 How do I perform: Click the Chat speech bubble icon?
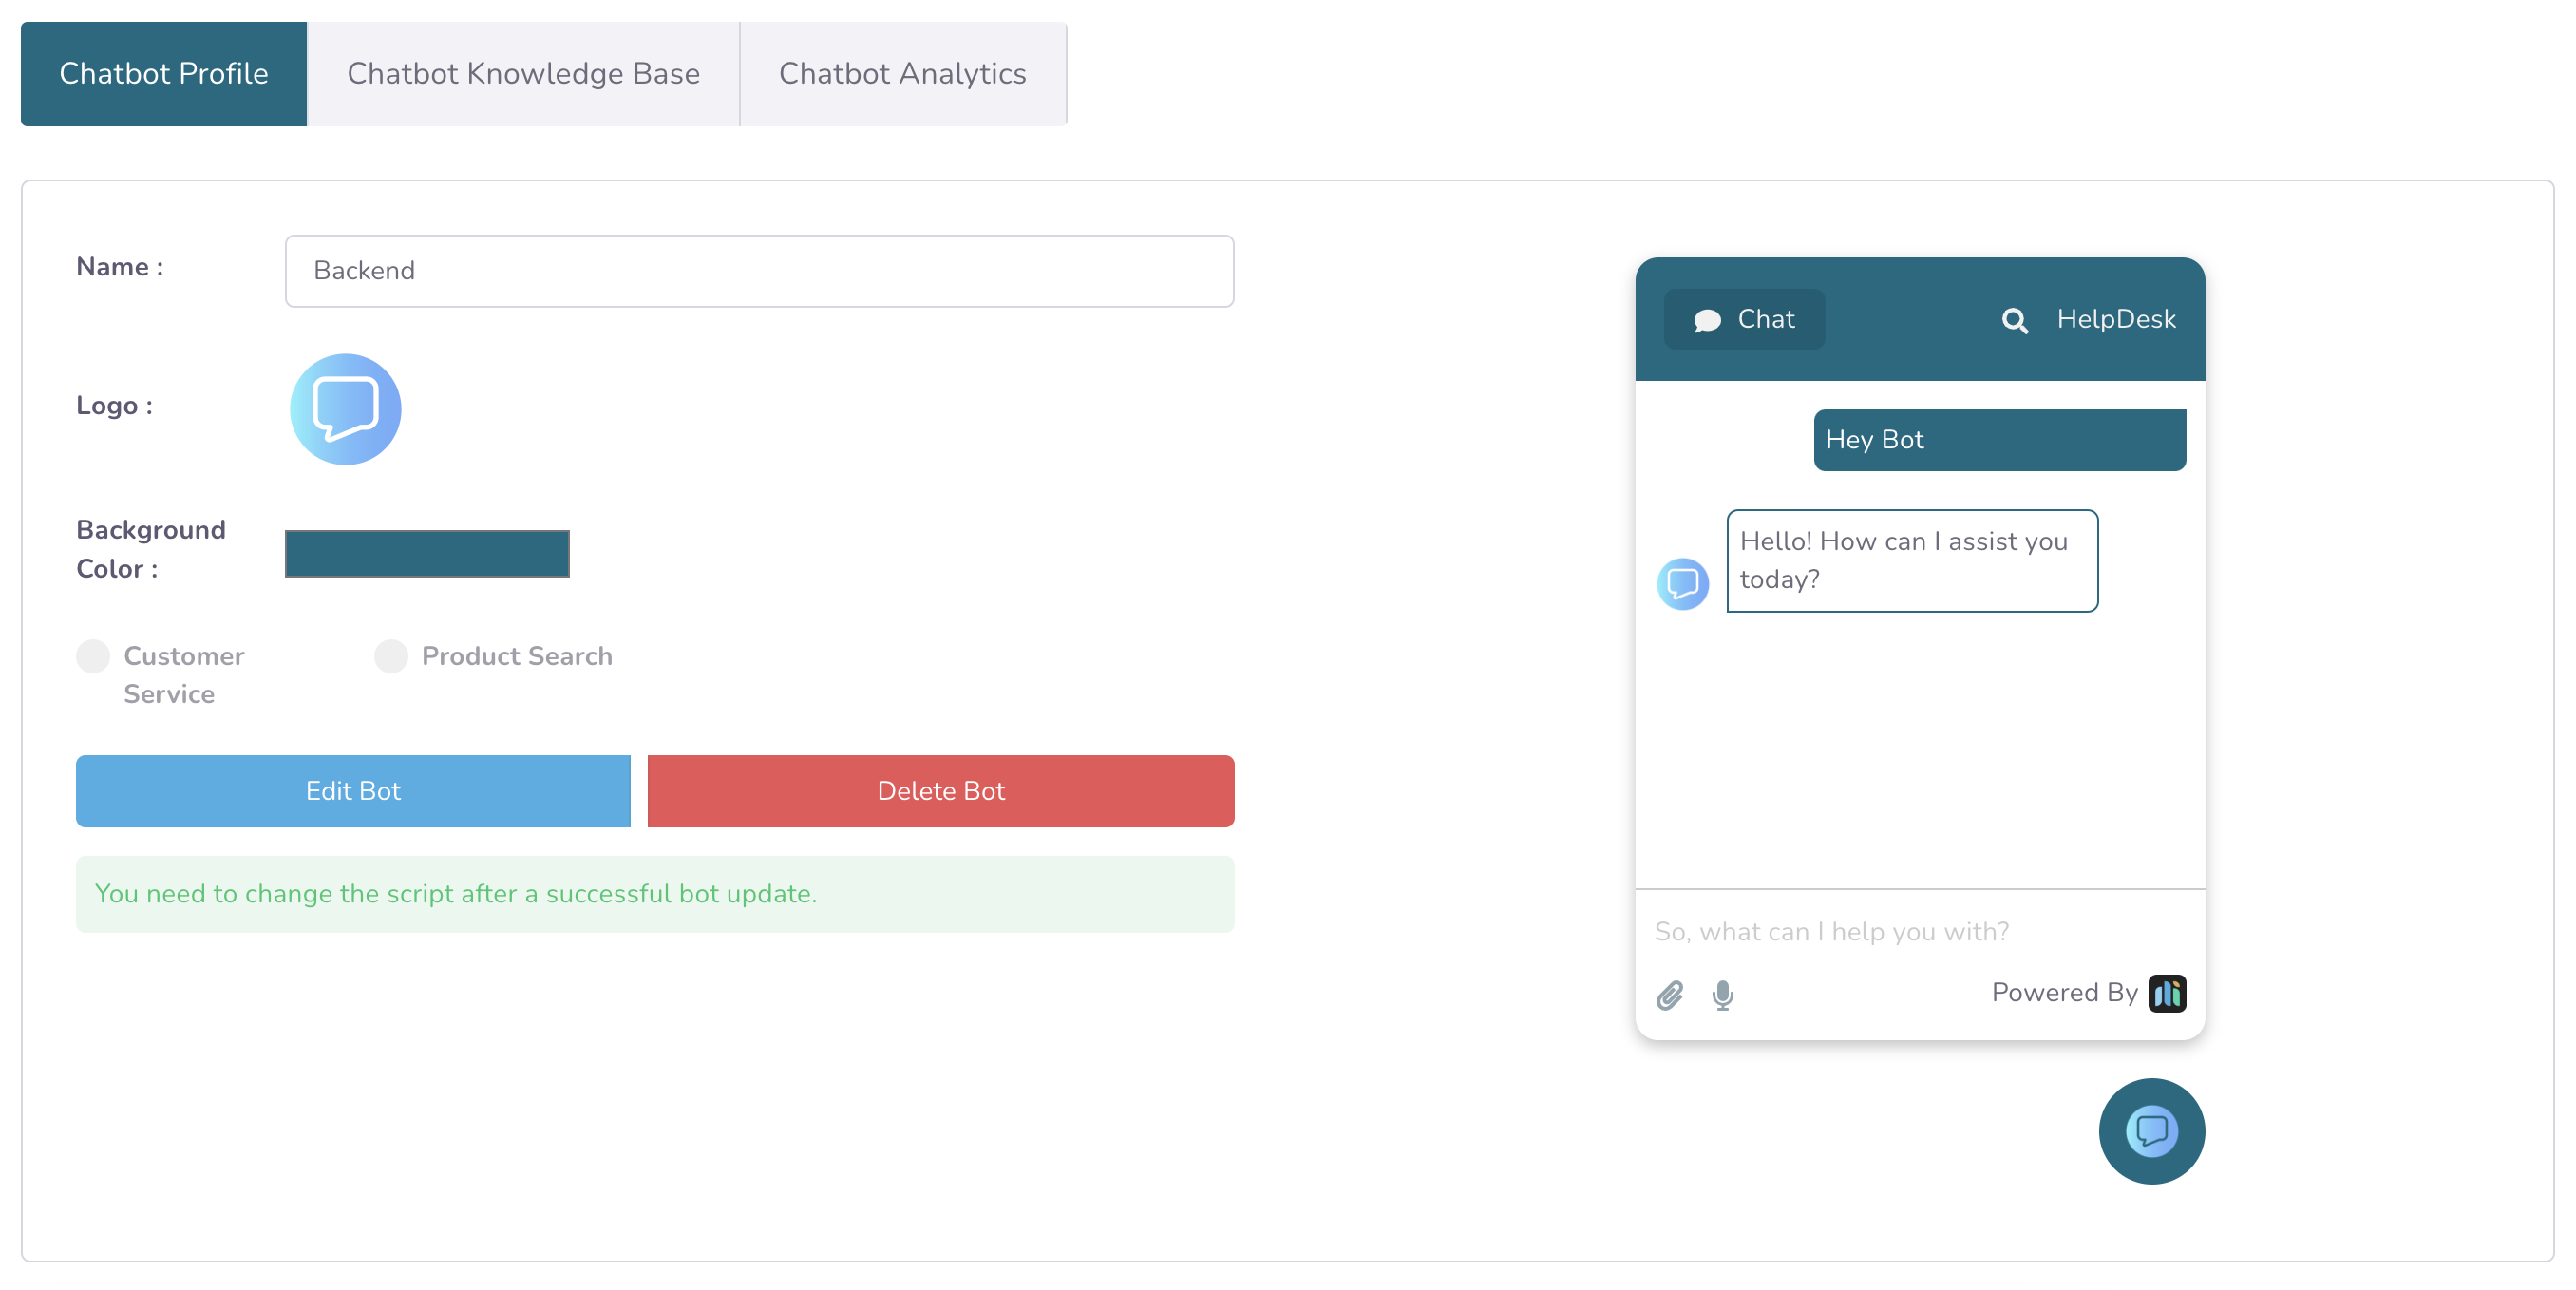click(x=1707, y=320)
